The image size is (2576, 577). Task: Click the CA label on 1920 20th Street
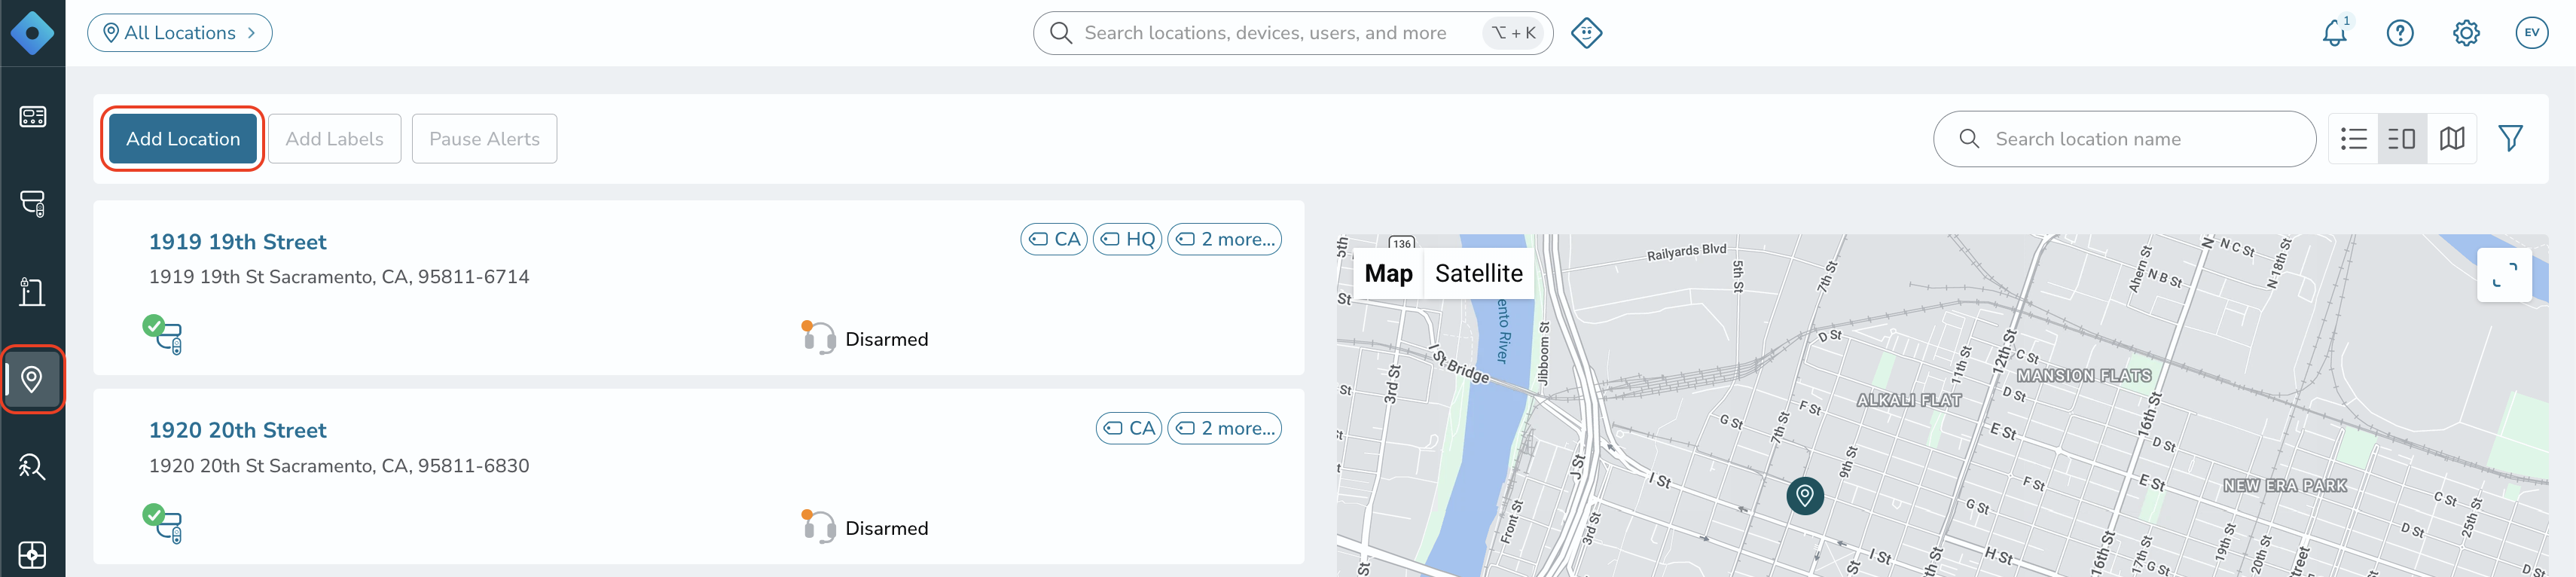click(x=1128, y=429)
